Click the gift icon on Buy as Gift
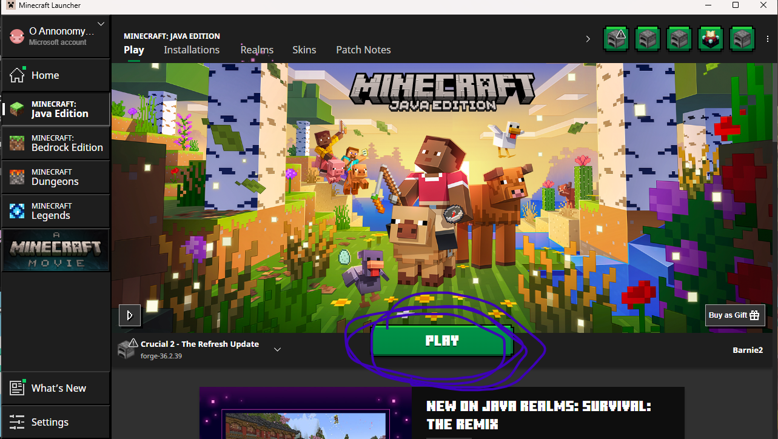Screen dimensions: 778x439 [x=754, y=315]
